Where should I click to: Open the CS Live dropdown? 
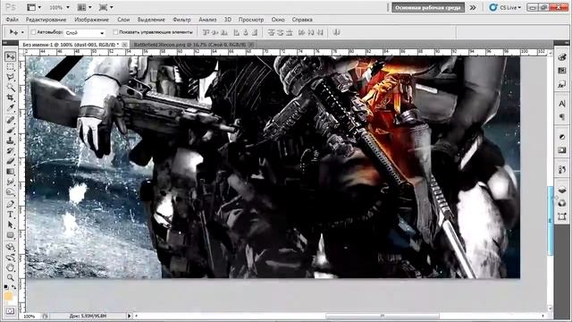(505, 7)
